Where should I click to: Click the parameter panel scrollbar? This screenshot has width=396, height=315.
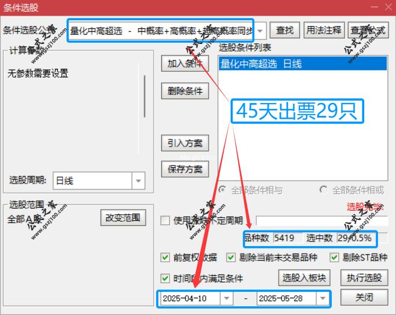pos(145,96)
